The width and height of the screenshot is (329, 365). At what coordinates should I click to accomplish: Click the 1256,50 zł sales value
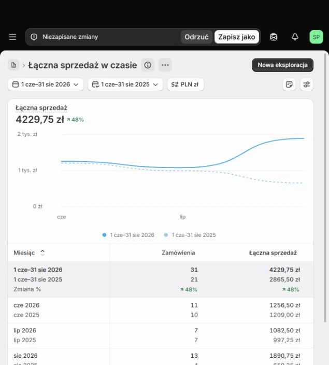(x=284, y=305)
